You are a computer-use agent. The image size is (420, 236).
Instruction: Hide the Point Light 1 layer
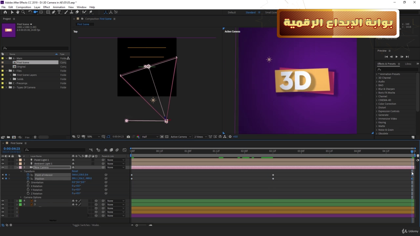click(3, 160)
